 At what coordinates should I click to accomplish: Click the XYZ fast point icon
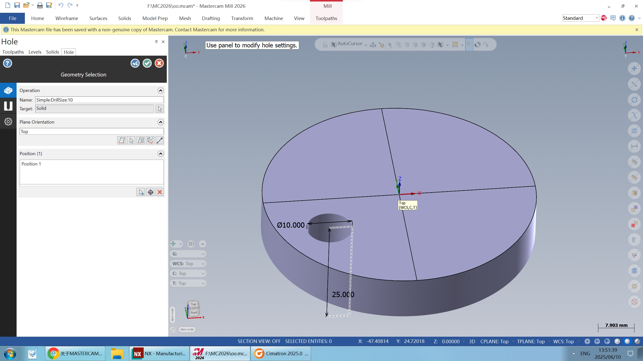[x=373, y=45]
